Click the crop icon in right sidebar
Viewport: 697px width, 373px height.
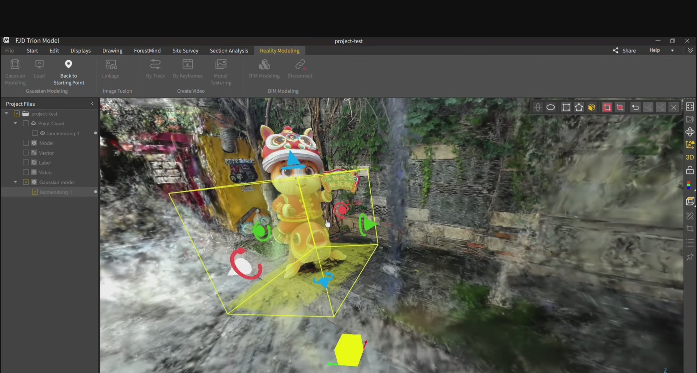[690, 229]
